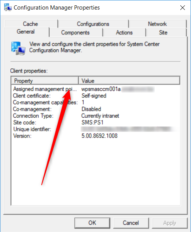Open the Configurations tab
Screen dimensions: 191x232
93,24
